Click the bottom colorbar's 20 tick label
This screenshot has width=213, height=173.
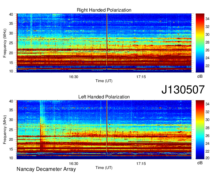pos(207,158)
